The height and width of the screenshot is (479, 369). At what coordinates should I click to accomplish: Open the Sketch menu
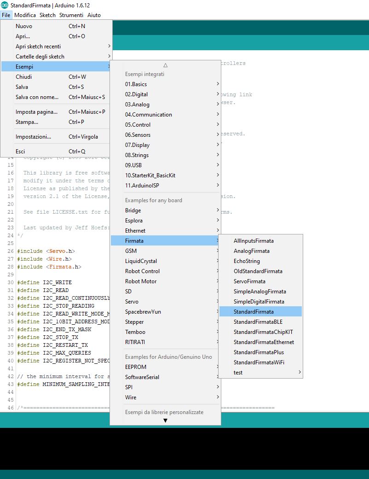pos(47,15)
